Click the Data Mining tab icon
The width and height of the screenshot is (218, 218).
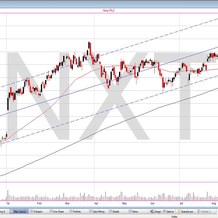[91, 211]
